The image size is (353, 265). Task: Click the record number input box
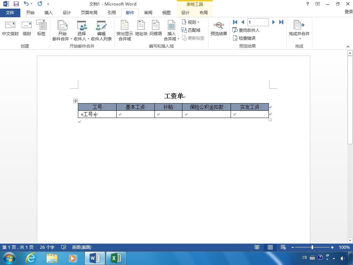click(x=258, y=22)
